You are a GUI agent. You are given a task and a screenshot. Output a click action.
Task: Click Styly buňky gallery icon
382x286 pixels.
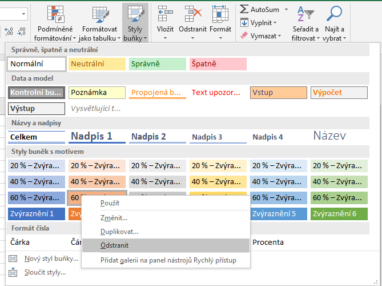[136, 14]
